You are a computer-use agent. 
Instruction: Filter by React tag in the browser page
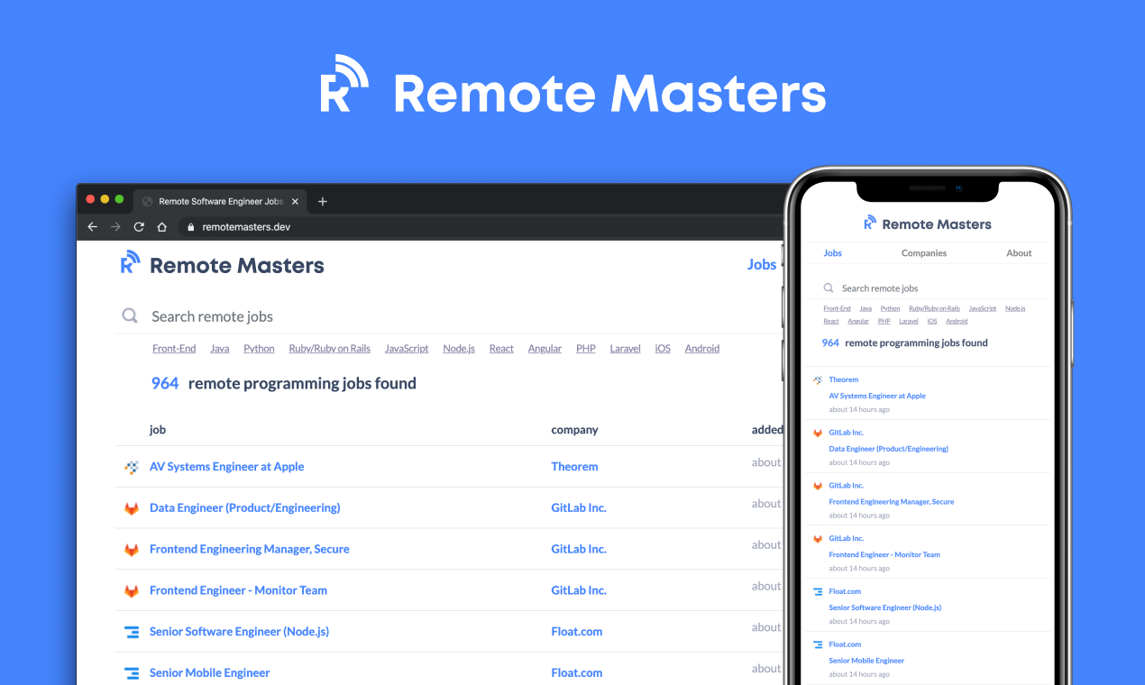tap(501, 349)
